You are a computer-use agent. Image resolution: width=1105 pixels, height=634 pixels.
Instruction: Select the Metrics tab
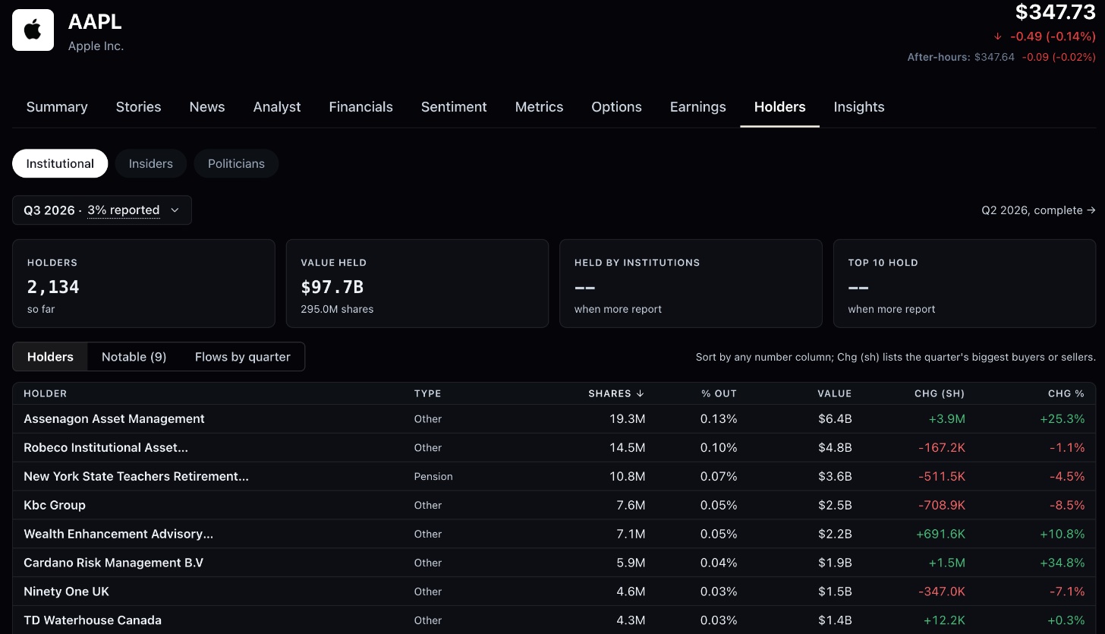tap(539, 107)
